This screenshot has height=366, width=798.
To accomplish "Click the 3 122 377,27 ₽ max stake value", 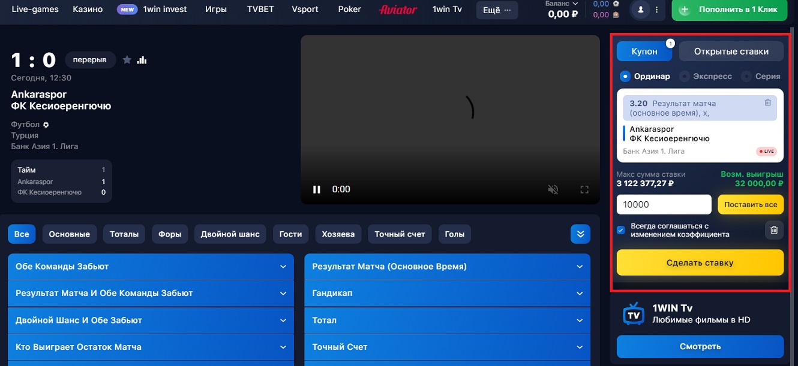I will click(x=645, y=184).
